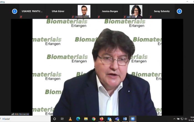The image size is (194, 122).
Task: Open Firefox from taskbar
Action: 101,119
